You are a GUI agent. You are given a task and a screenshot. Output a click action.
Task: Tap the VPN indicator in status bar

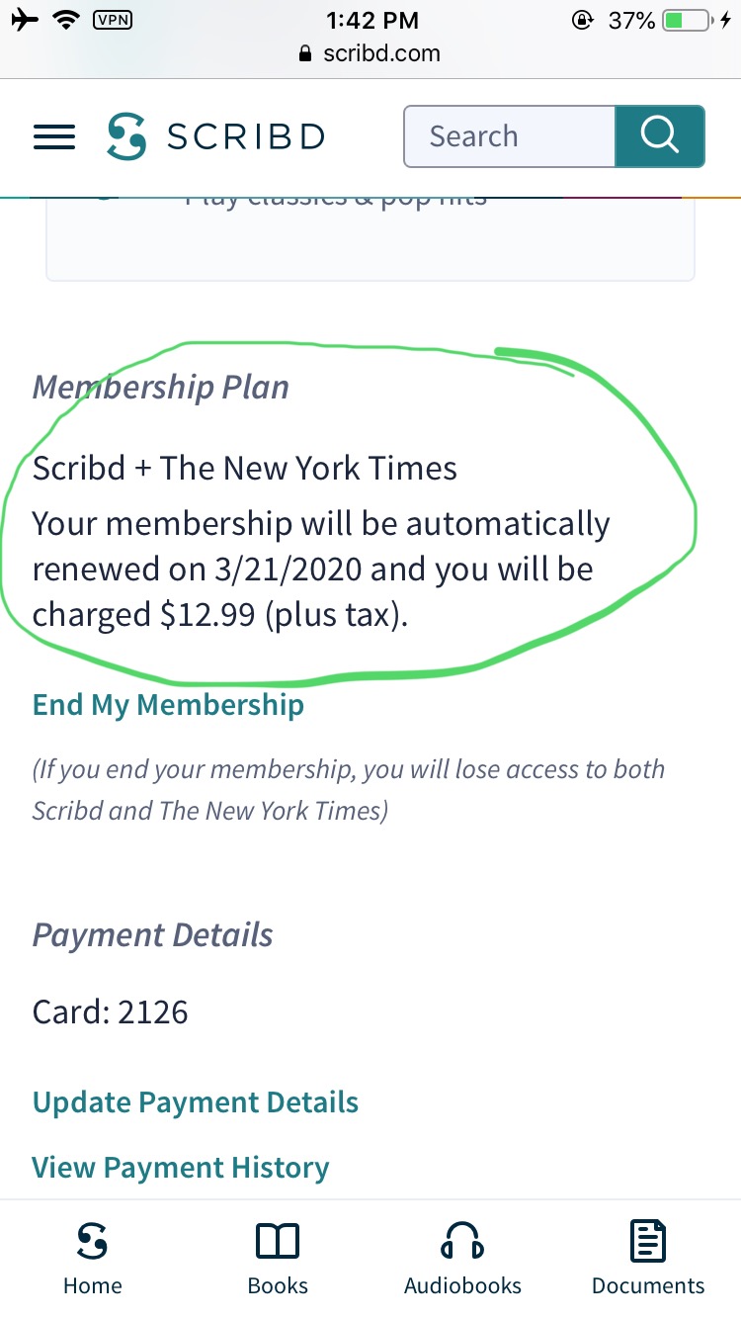click(x=115, y=21)
